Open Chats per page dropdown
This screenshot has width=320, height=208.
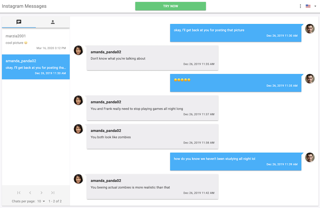click(x=41, y=201)
